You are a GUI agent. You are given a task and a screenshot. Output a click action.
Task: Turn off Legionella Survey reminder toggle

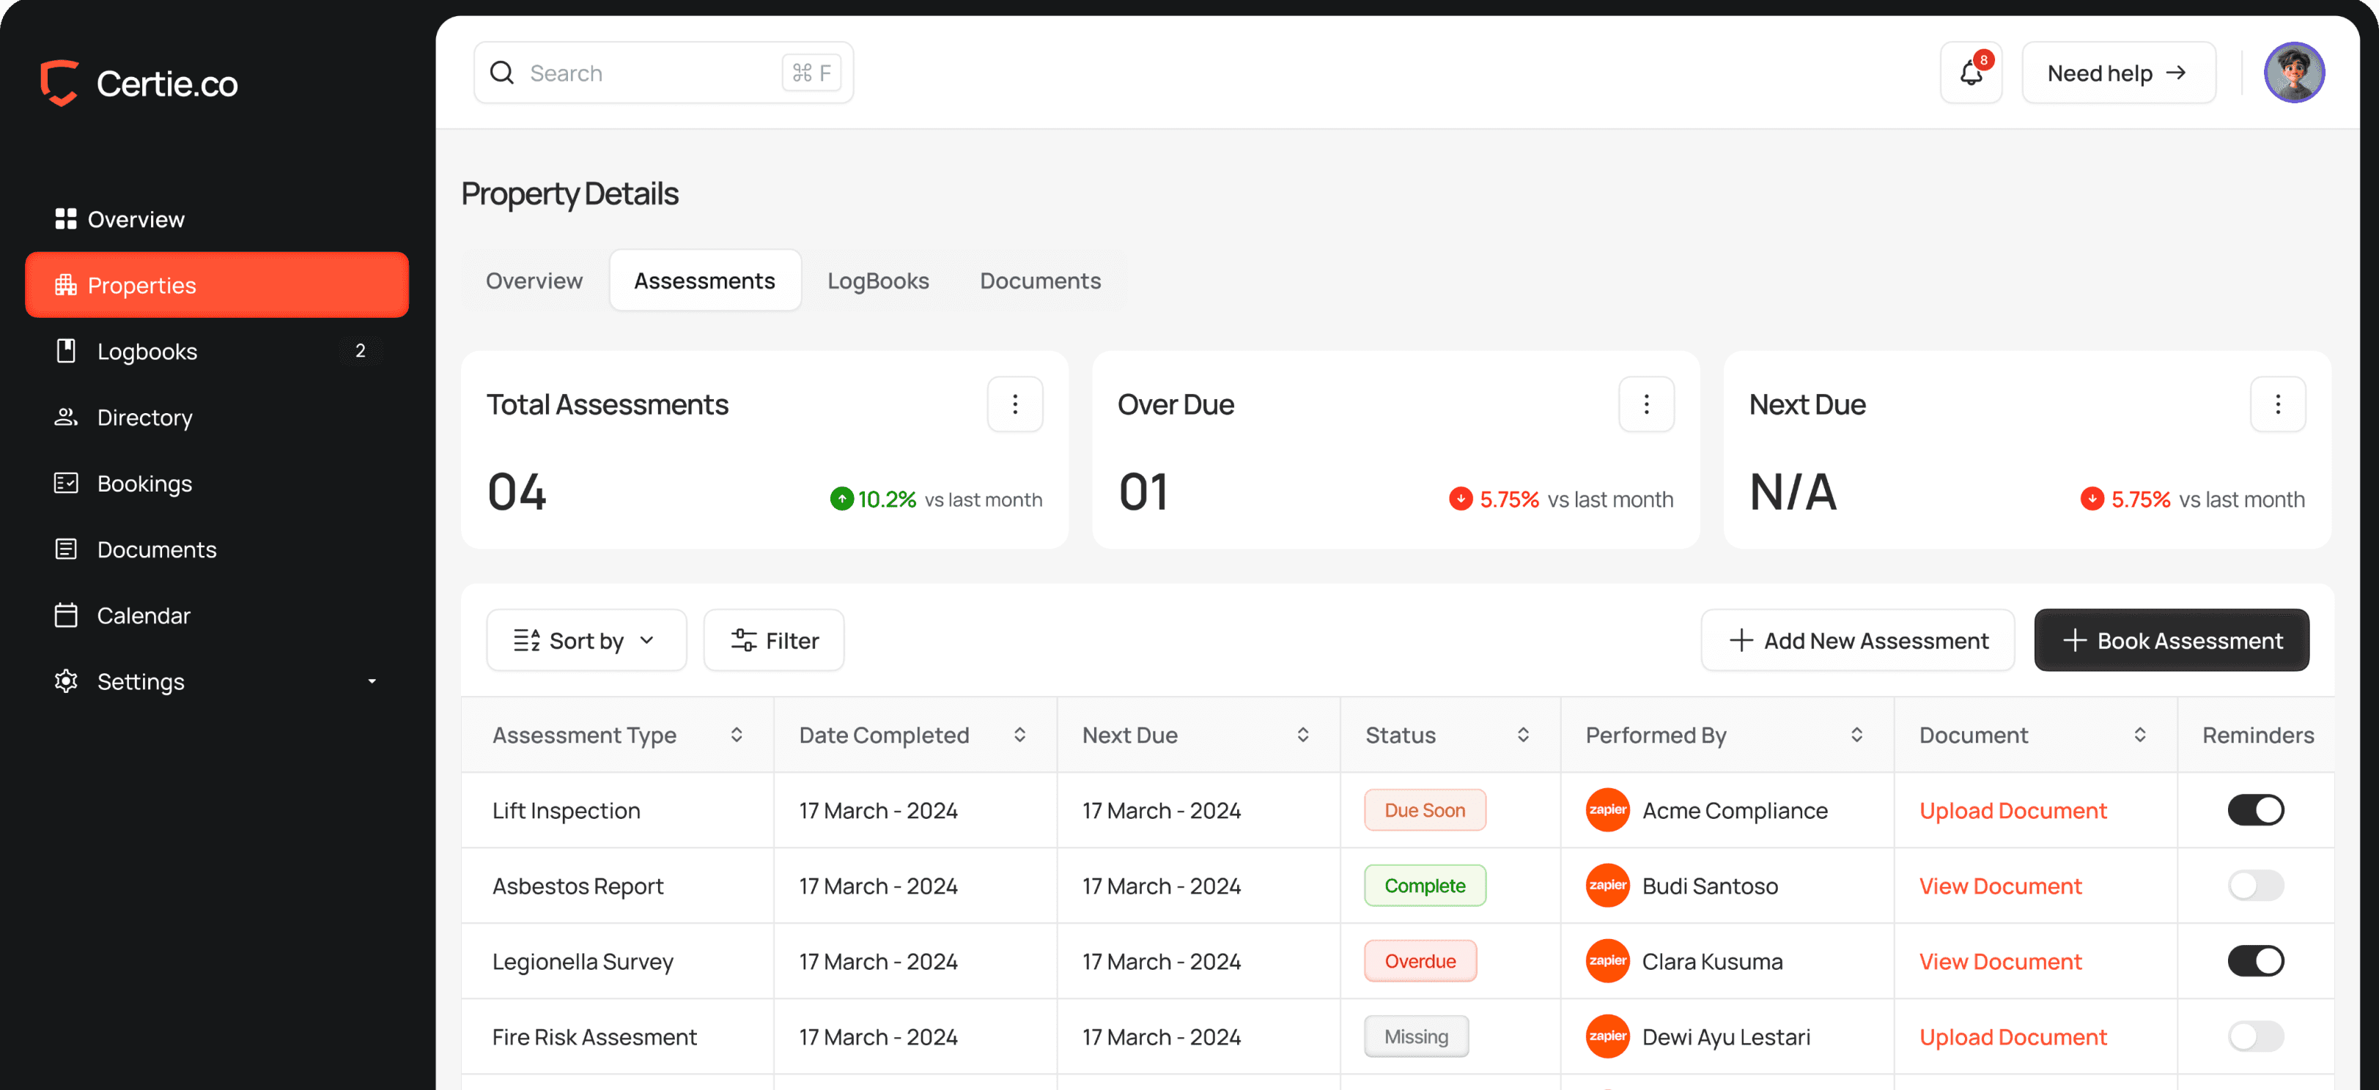tap(2255, 962)
